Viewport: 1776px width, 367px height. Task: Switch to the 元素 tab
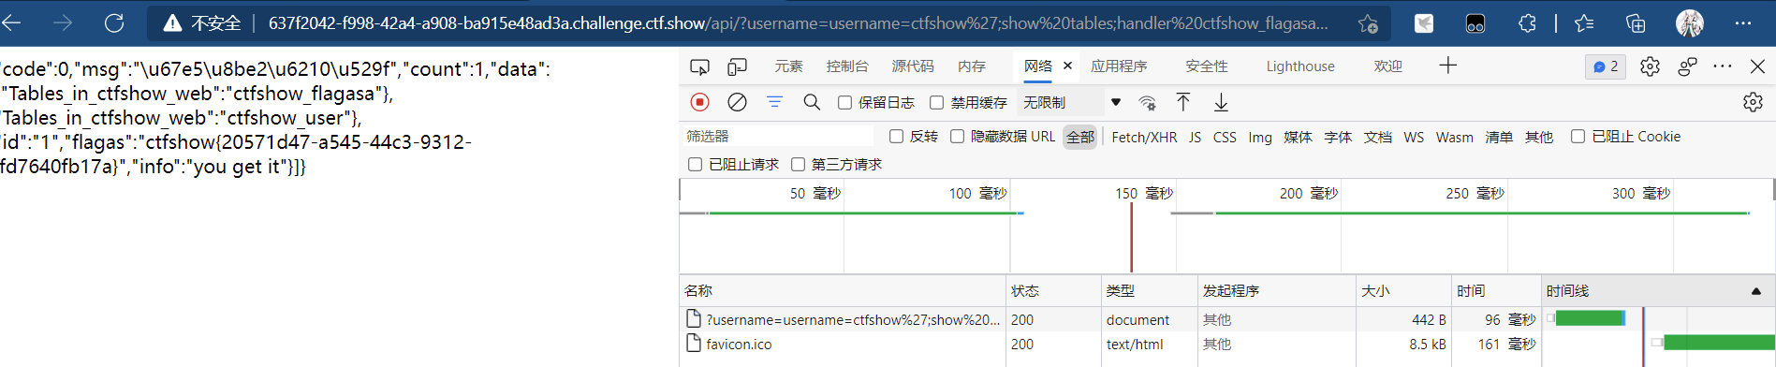(x=788, y=66)
